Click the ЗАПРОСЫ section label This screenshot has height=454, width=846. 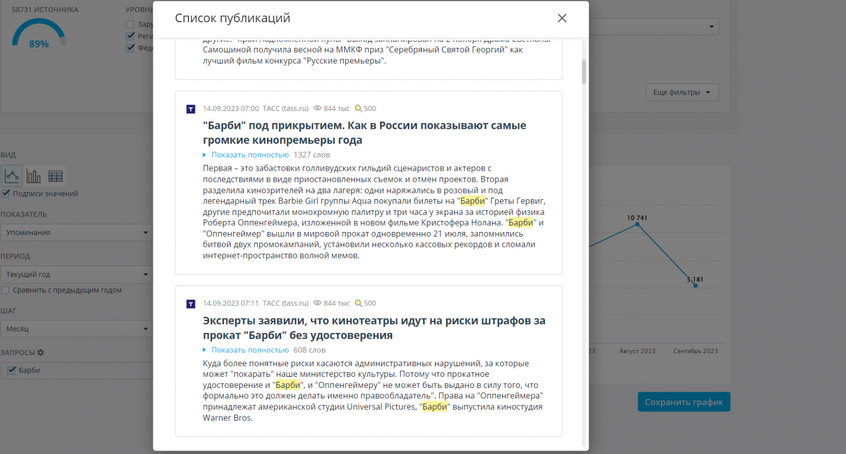click(18, 353)
